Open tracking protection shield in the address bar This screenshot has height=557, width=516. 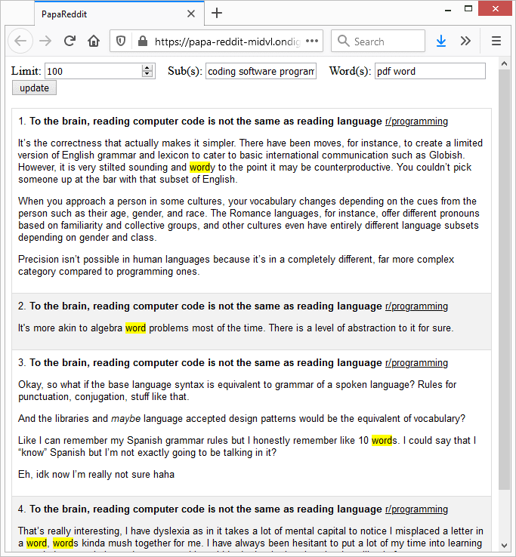pyautogui.click(x=121, y=42)
